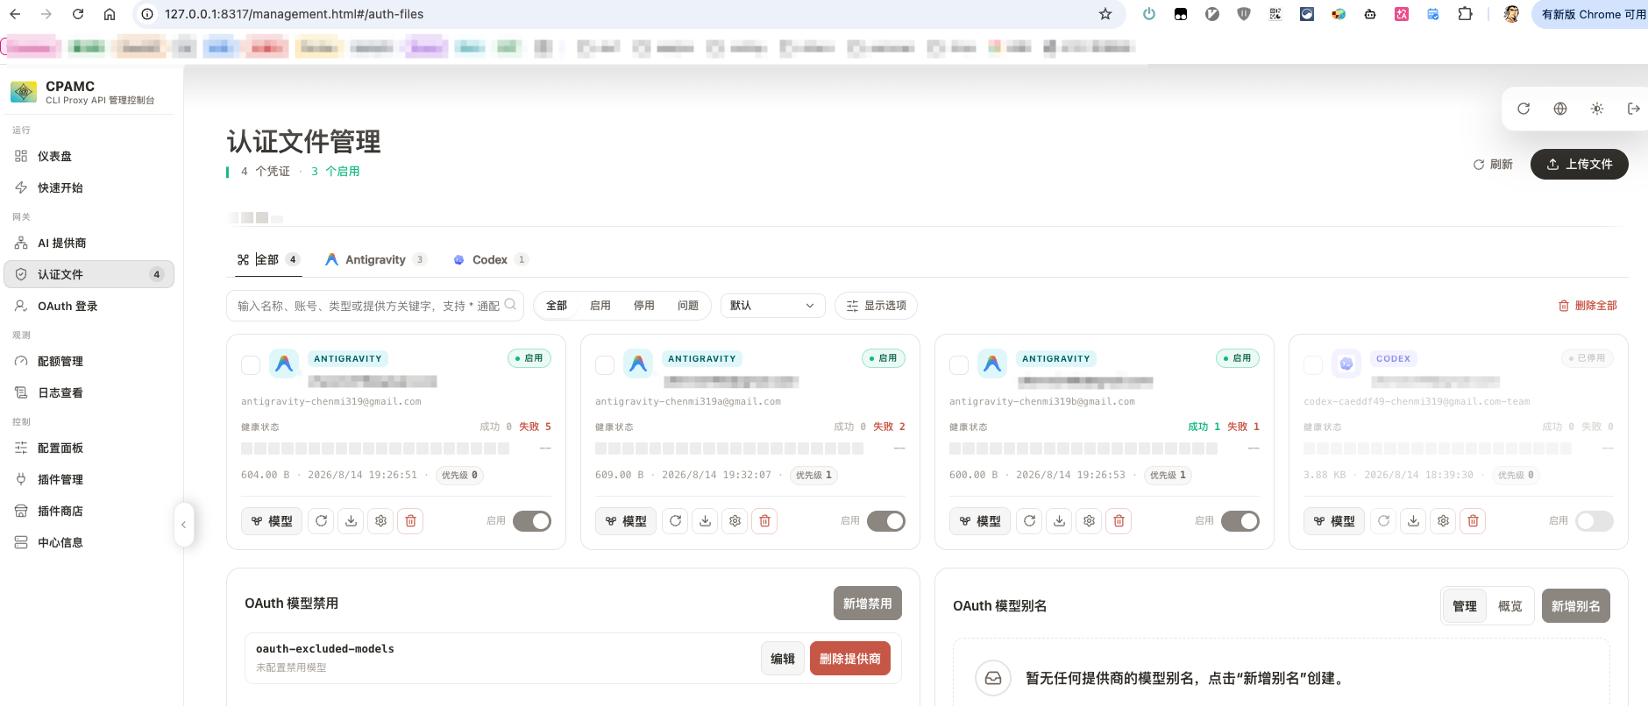Viewport: 1648px width, 706px height.
Task: Disable the chenmi319a@gmail.com credential switch
Action: point(886,521)
